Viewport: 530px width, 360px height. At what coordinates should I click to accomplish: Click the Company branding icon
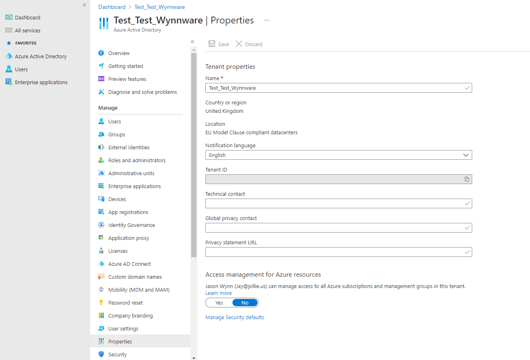tap(101, 316)
